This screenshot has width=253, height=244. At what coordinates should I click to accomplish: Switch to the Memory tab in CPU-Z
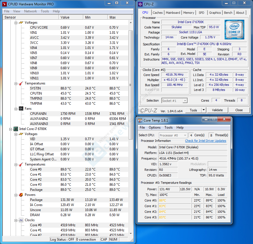point(189,13)
